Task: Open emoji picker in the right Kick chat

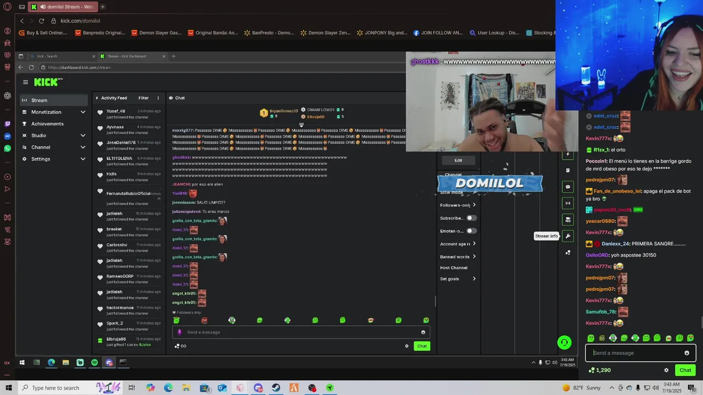Action: point(687,353)
